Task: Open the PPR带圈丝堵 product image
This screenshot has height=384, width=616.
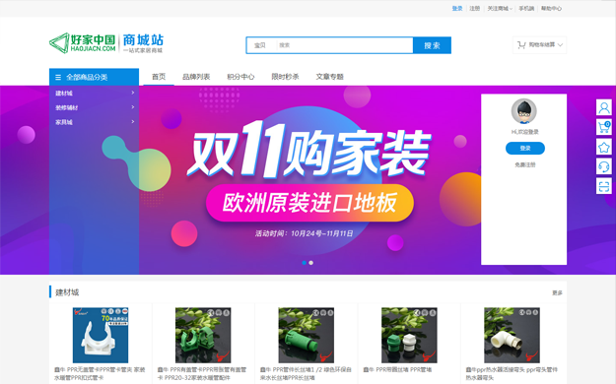Action: point(409,335)
